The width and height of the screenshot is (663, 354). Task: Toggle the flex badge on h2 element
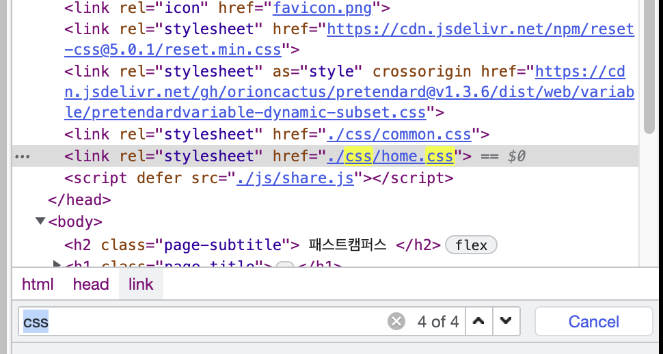pyautogui.click(x=471, y=245)
